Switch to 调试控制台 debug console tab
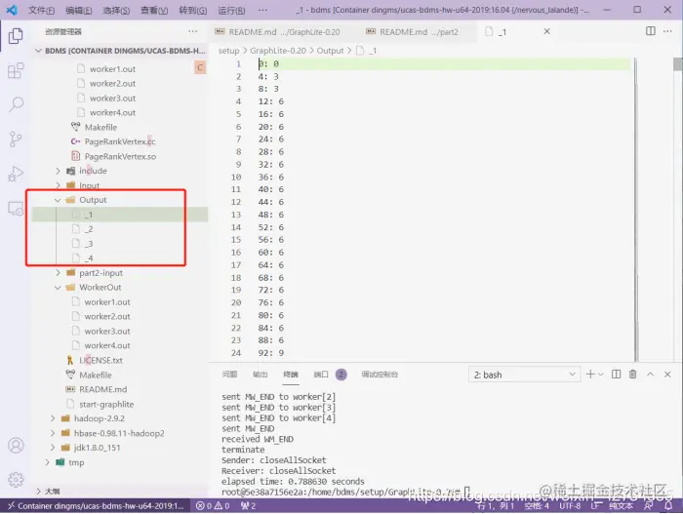 point(380,375)
